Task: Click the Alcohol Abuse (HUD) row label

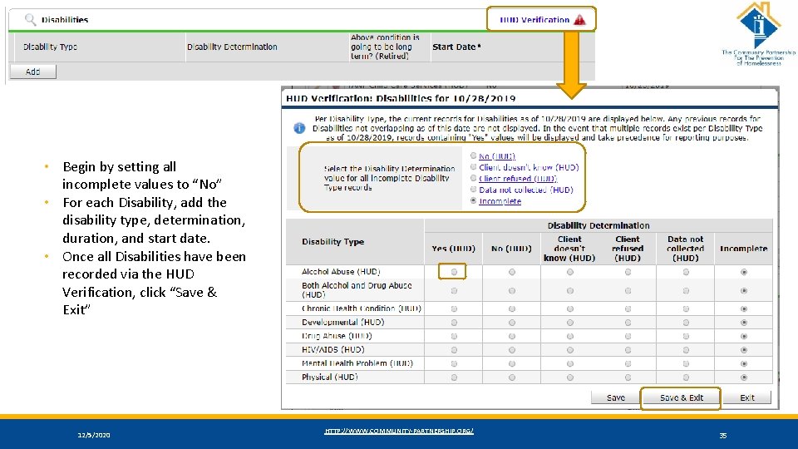Action: click(x=341, y=272)
